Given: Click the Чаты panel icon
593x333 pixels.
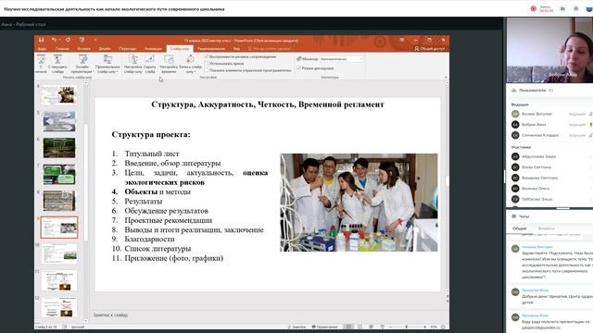Looking at the screenshot, I should click(514, 216).
